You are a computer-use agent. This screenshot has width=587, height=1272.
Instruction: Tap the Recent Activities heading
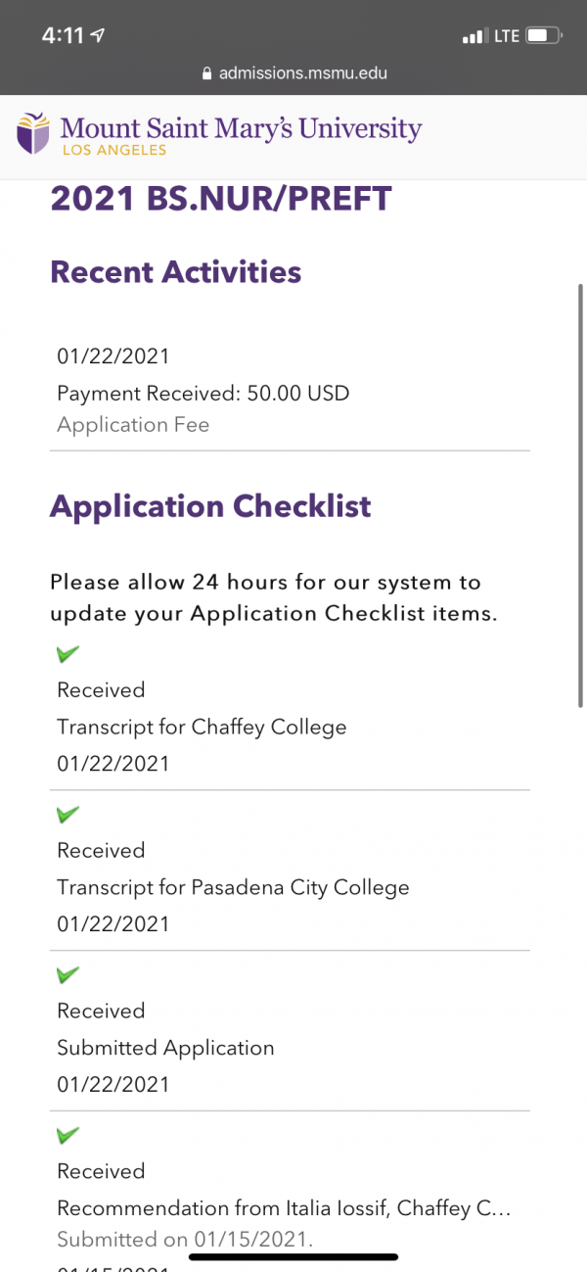[x=176, y=272]
